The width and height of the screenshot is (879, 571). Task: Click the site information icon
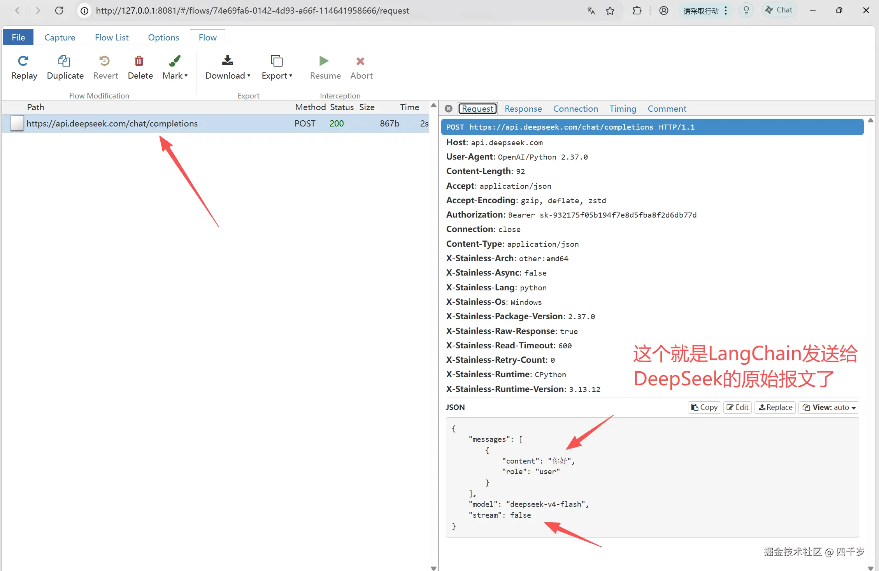coord(84,11)
